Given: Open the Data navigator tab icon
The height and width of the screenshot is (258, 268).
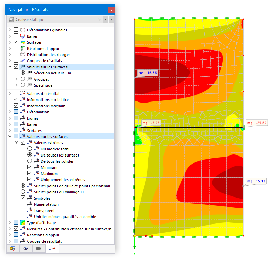Looking at the screenshot, I should click(13, 249).
